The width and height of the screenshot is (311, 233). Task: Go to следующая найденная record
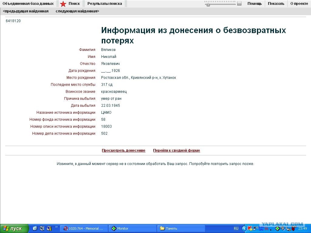tap(77, 11)
